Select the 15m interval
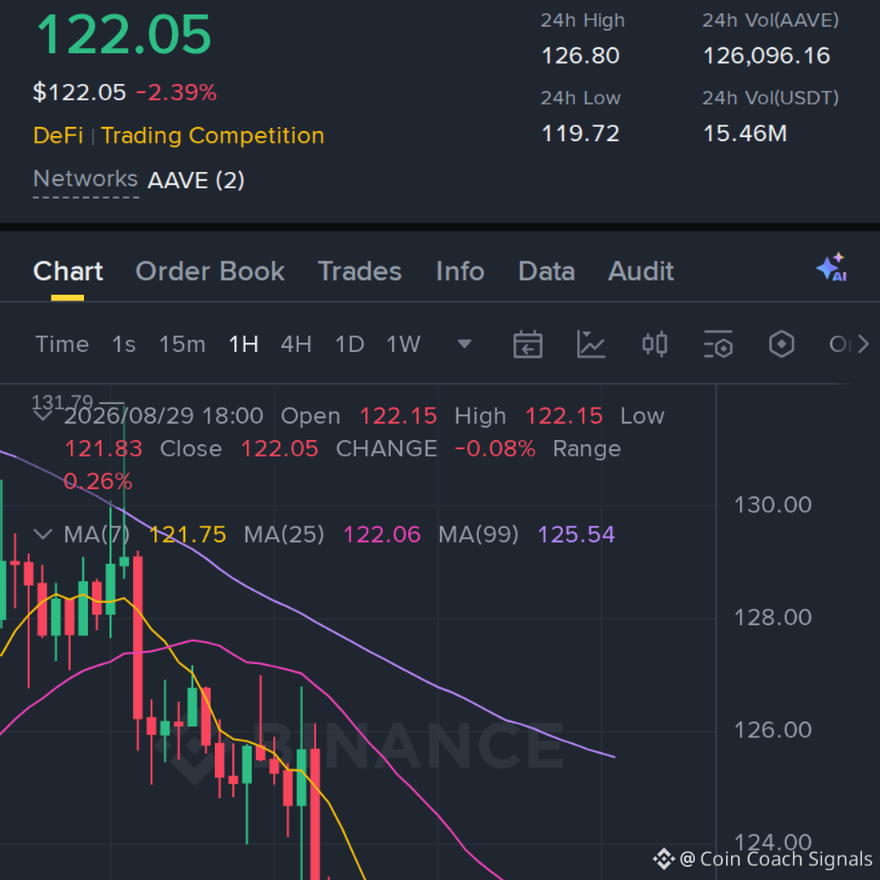Screen dimensions: 880x880 (183, 344)
